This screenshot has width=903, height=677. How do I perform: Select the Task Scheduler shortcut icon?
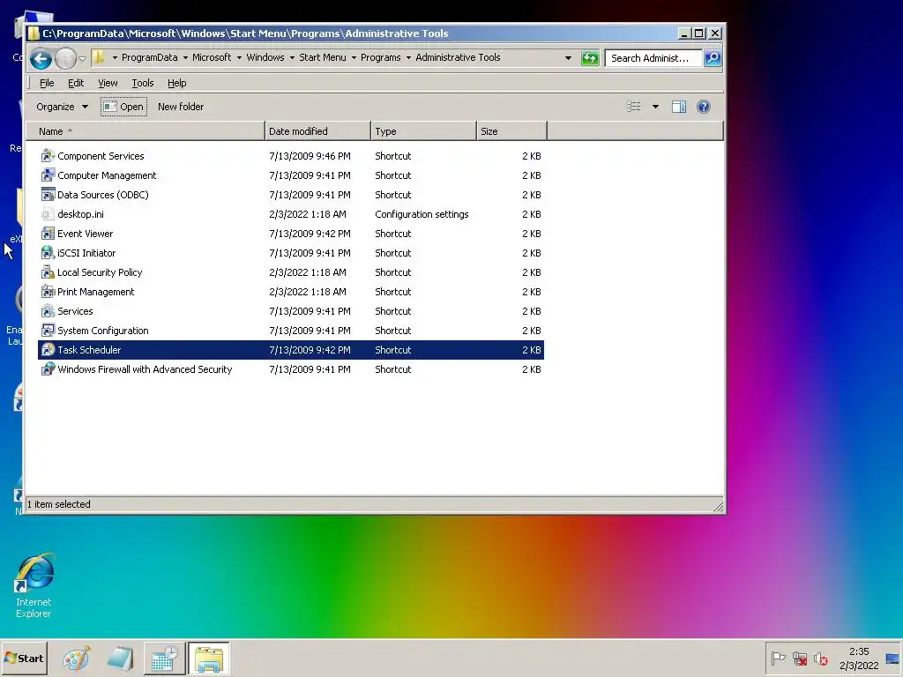coord(48,350)
